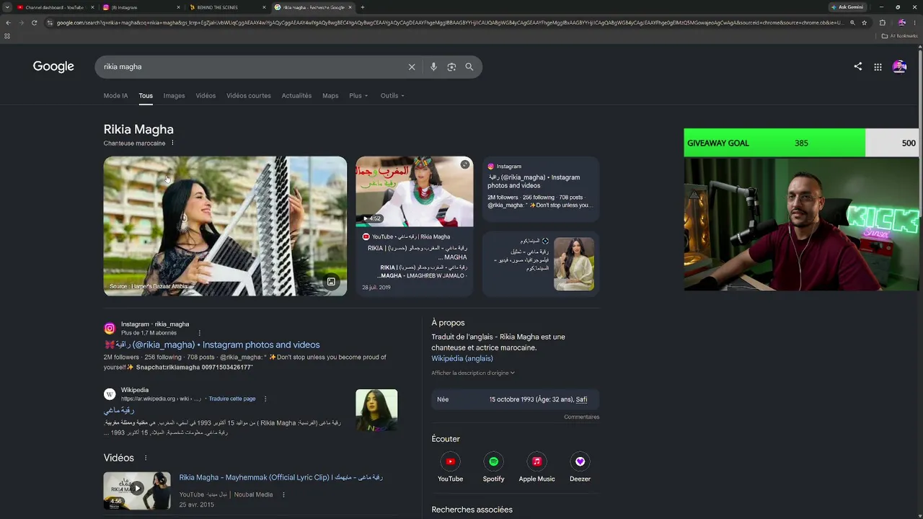
Task: Open the tab search chevron button
Action: click(x=8, y=7)
